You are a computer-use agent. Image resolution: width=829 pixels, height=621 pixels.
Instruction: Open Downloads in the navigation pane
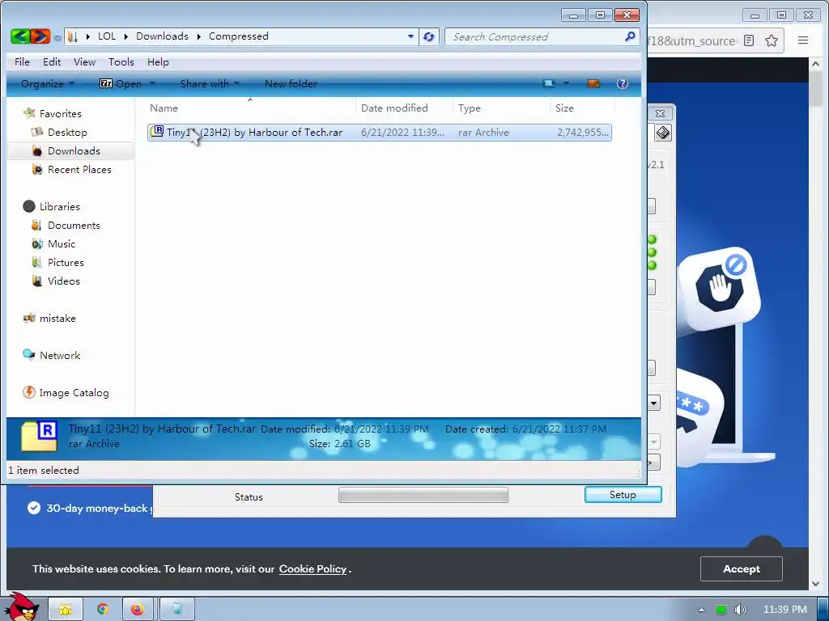pos(74,151)
